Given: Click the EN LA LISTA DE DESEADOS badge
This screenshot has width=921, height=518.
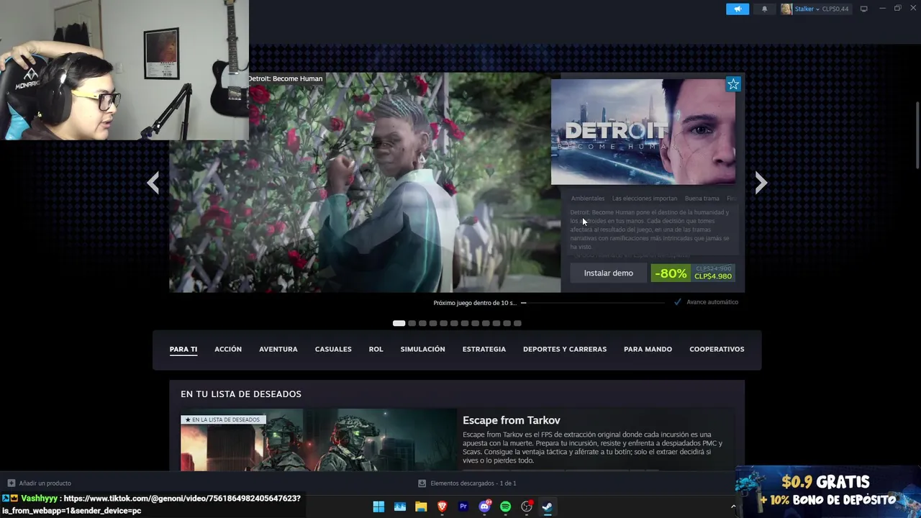Looking at the screenshot, I should 223,419.
